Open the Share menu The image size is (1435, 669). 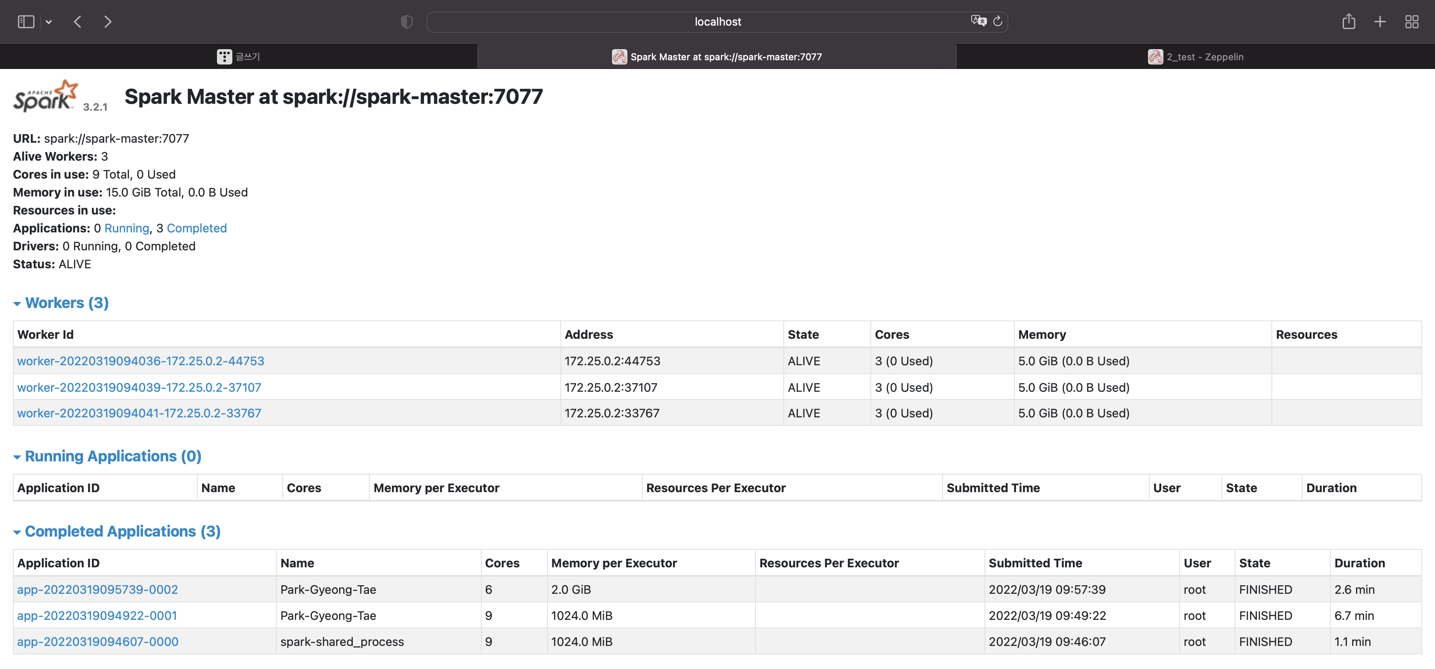tap(1349, 21)
